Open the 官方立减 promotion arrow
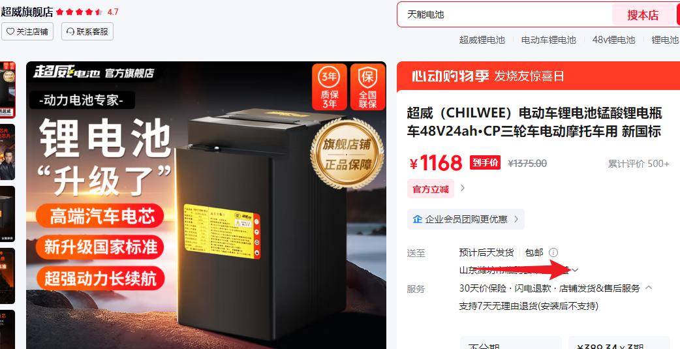 tap(463, 188)
